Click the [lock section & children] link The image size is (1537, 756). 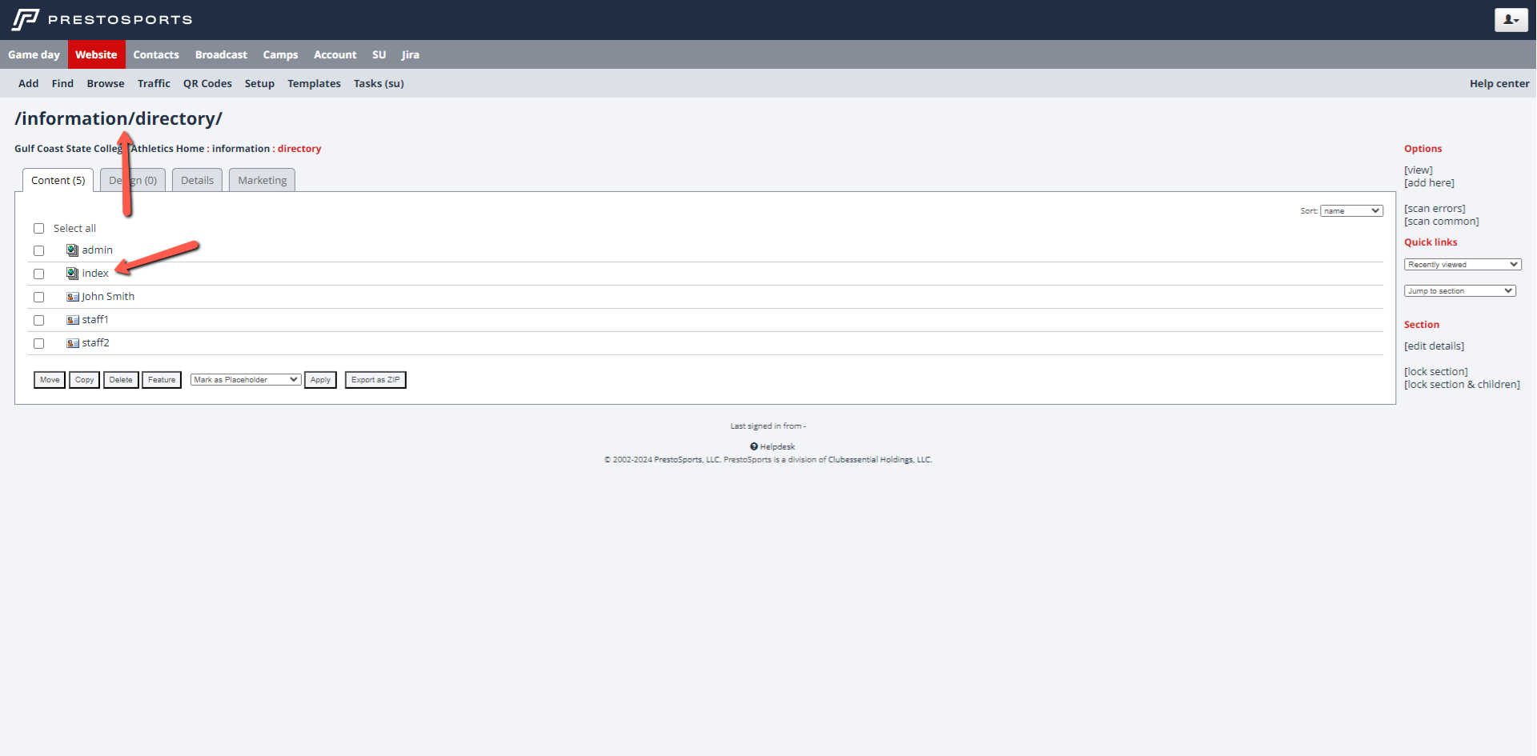tap(1462, 385)
